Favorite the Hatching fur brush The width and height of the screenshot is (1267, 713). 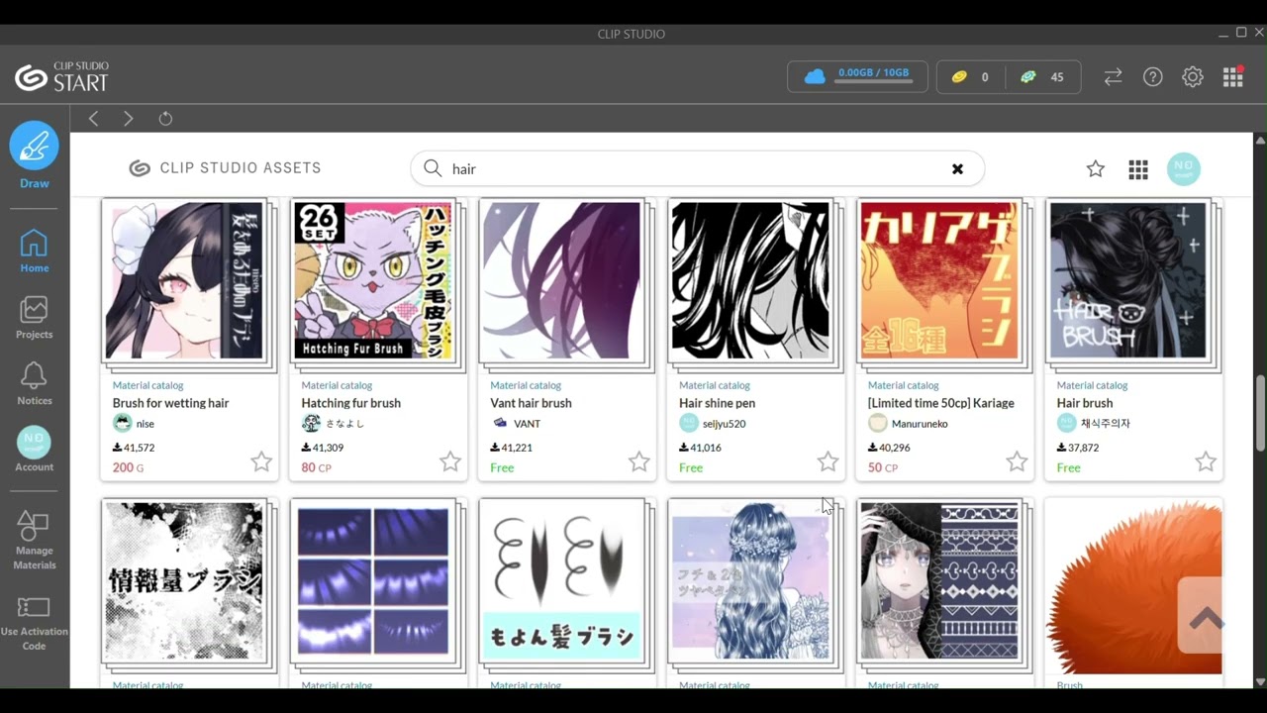point(450,461)
